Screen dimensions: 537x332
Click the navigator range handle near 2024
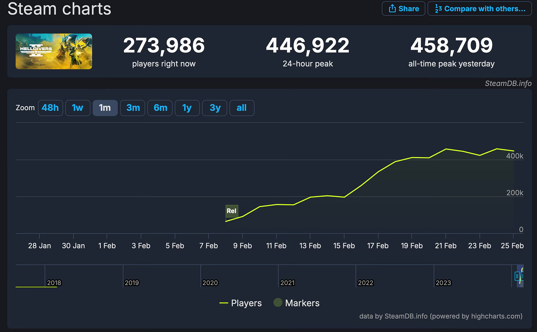(517, 276)
